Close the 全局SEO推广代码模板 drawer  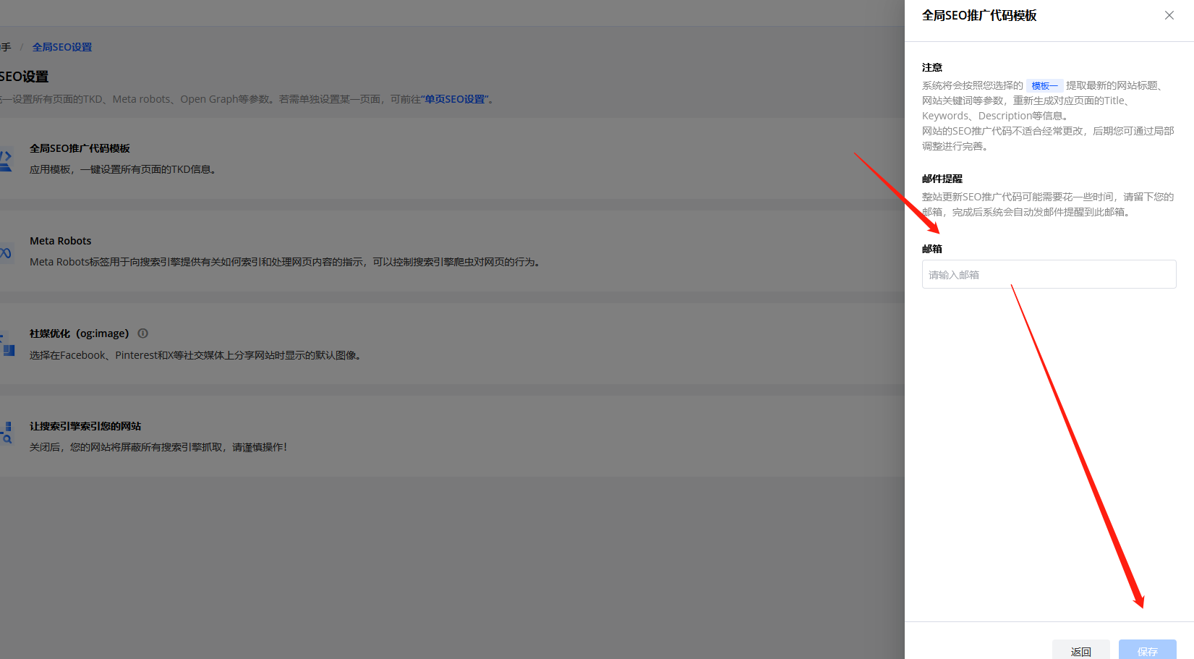coord(1169,15)
